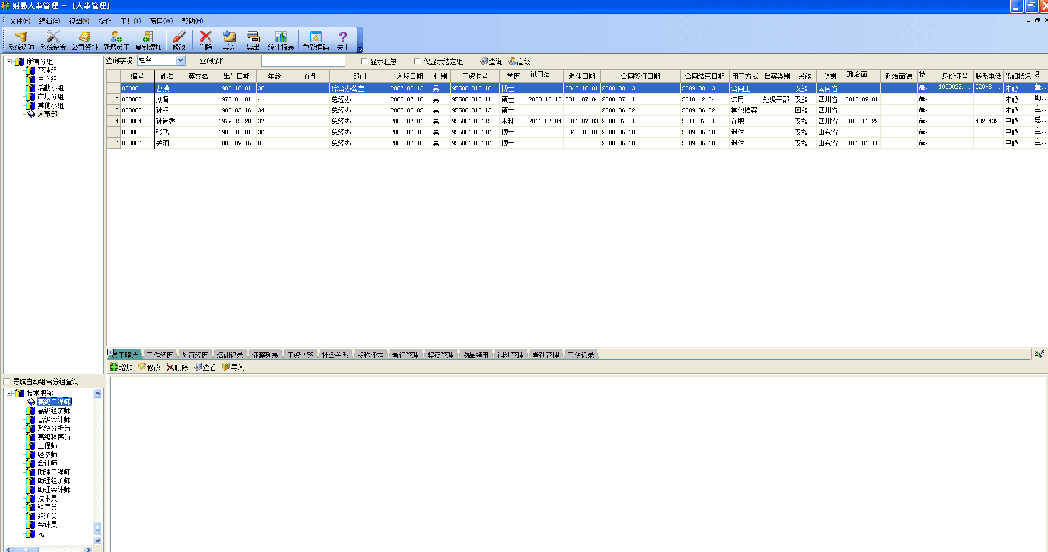The width and height of the screenshot is (1048, 552).
Task: Select 助理工程师 in 技术职称 tree
Action: [x=54, y=472]
